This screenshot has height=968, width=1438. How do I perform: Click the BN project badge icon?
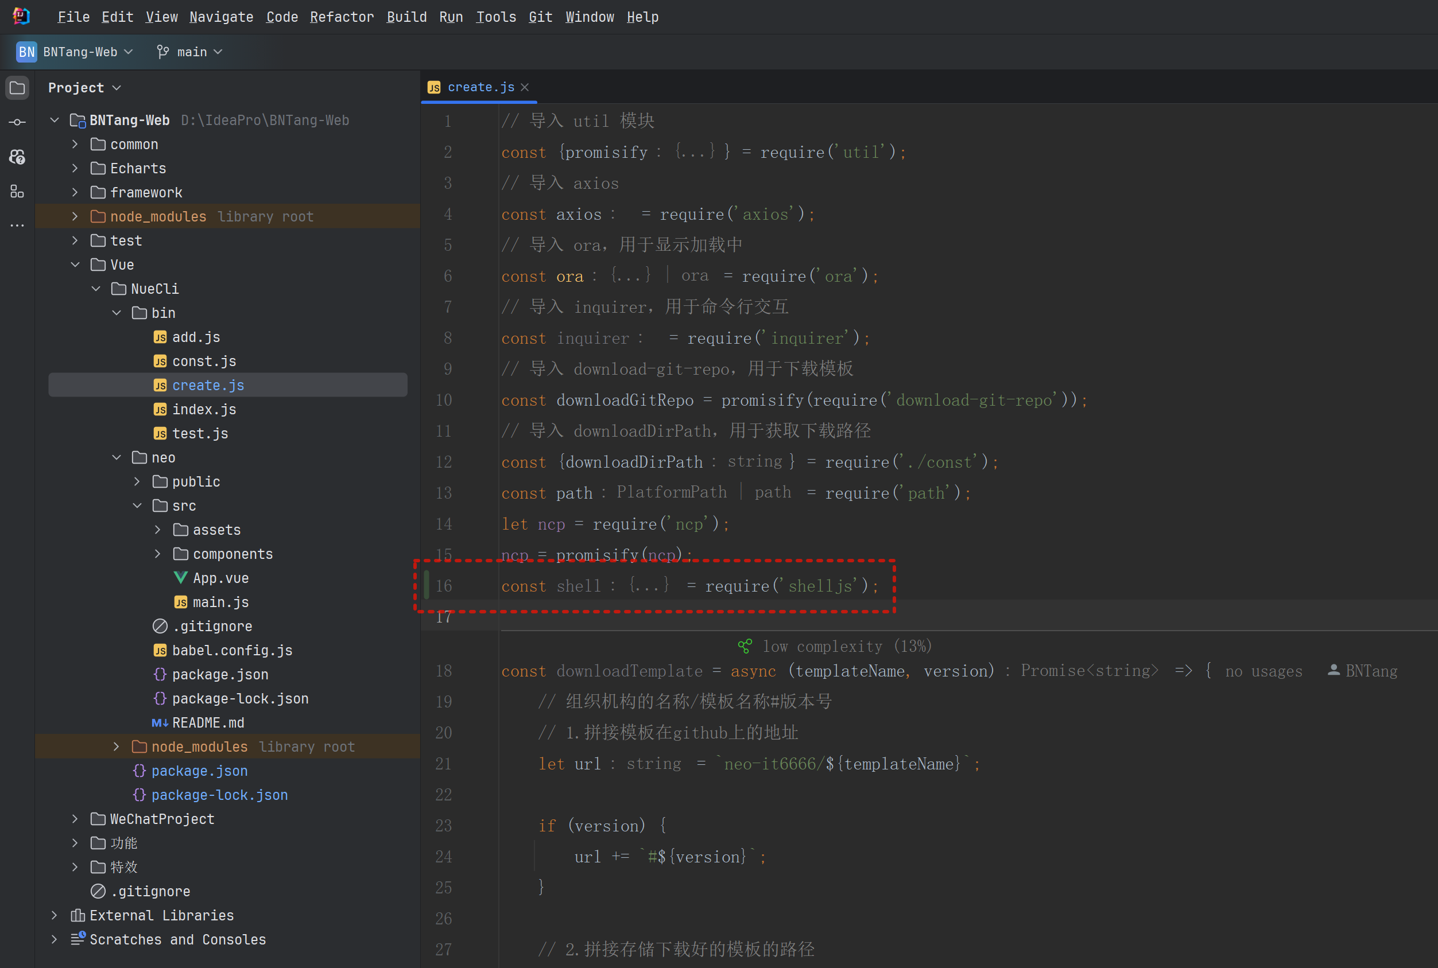[26, 52]
